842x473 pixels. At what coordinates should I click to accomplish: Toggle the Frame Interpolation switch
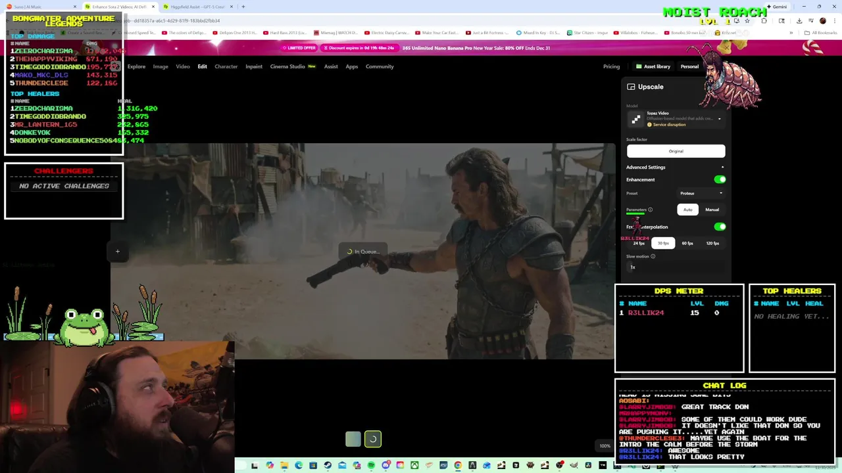[720, 227]
